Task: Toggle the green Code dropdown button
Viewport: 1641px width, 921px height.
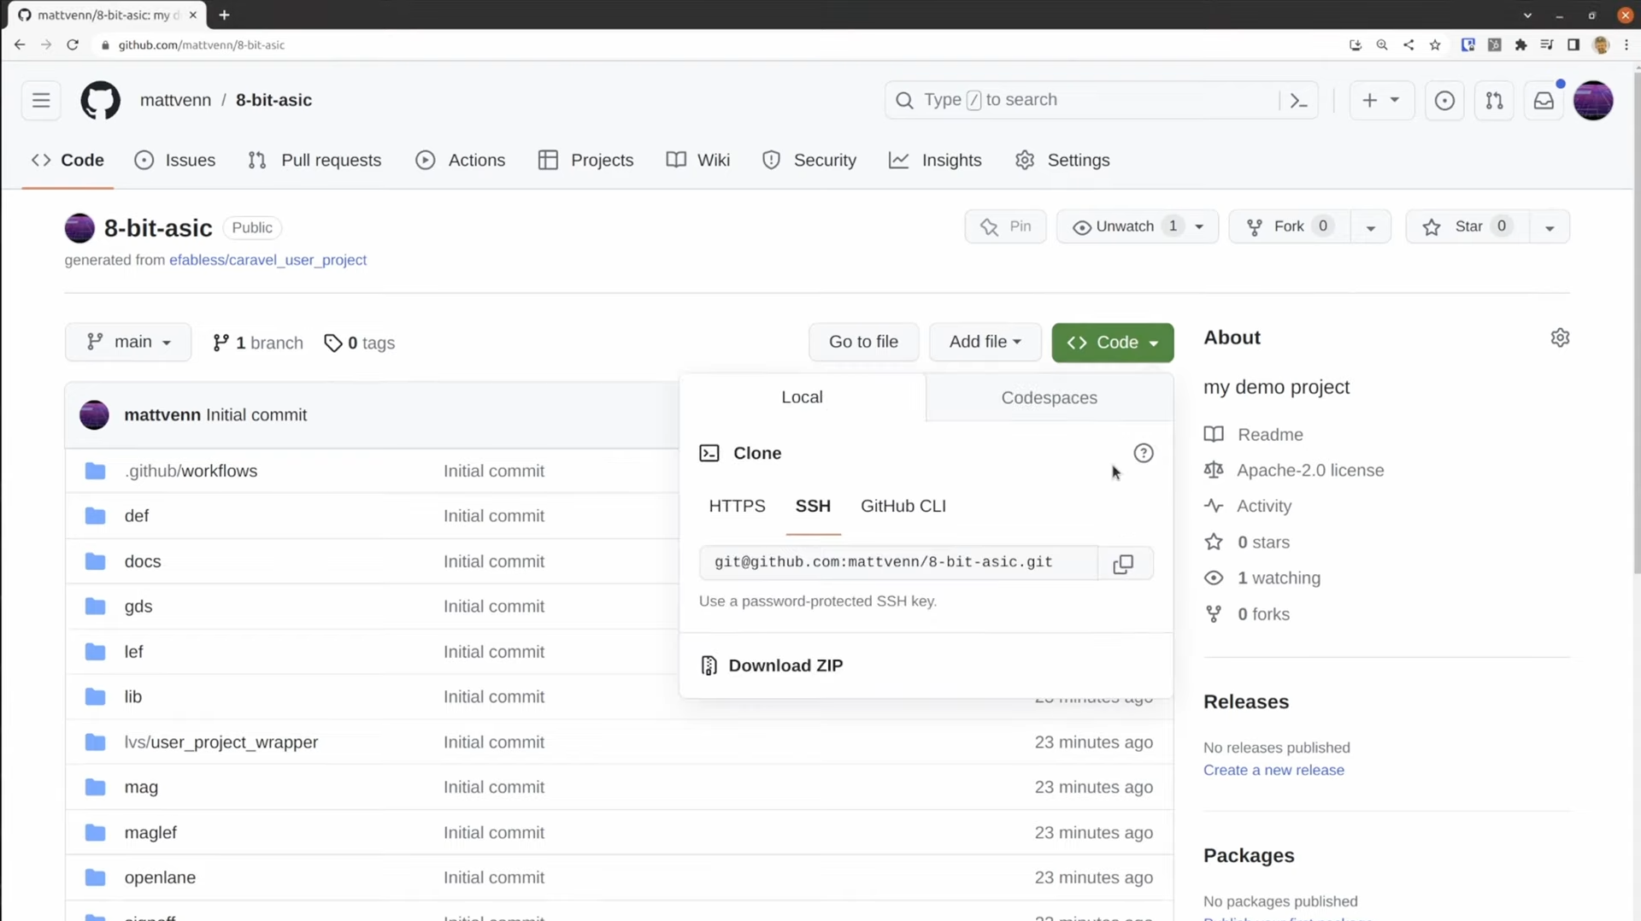Action: tap(1112, 343)
